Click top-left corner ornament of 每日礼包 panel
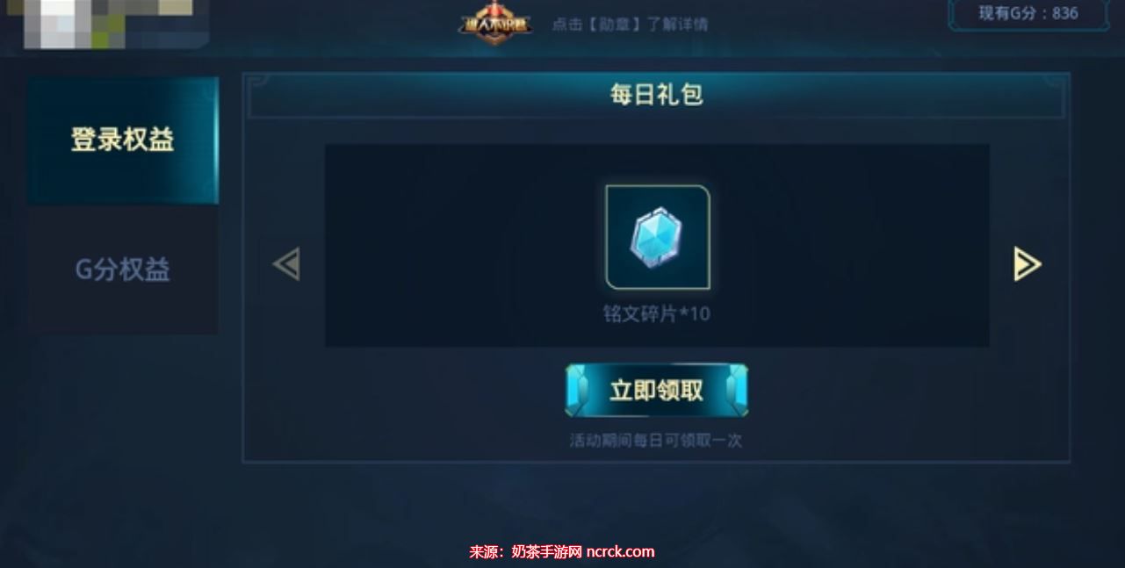Screen dimensions: 1125x568 (256, 85)
